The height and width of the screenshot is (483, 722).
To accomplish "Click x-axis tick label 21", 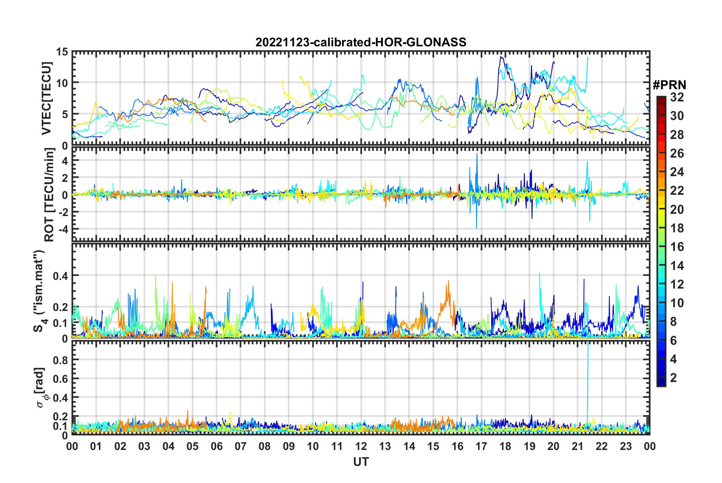I will point(577,446).
